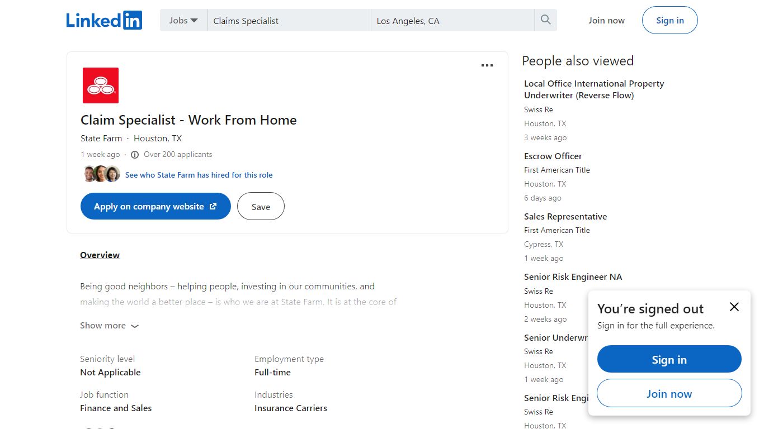Click the hired employees avatar group
Viewport: 764px width, 429px height.
[x=101, y=174]
